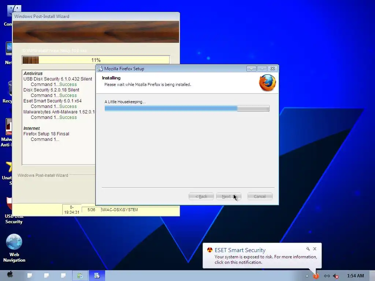Click the Firefox Setup taskbar button

(x=97, y=276)
